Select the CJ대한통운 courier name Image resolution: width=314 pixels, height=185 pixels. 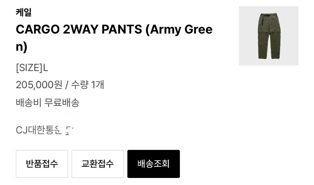click(38, 130)
